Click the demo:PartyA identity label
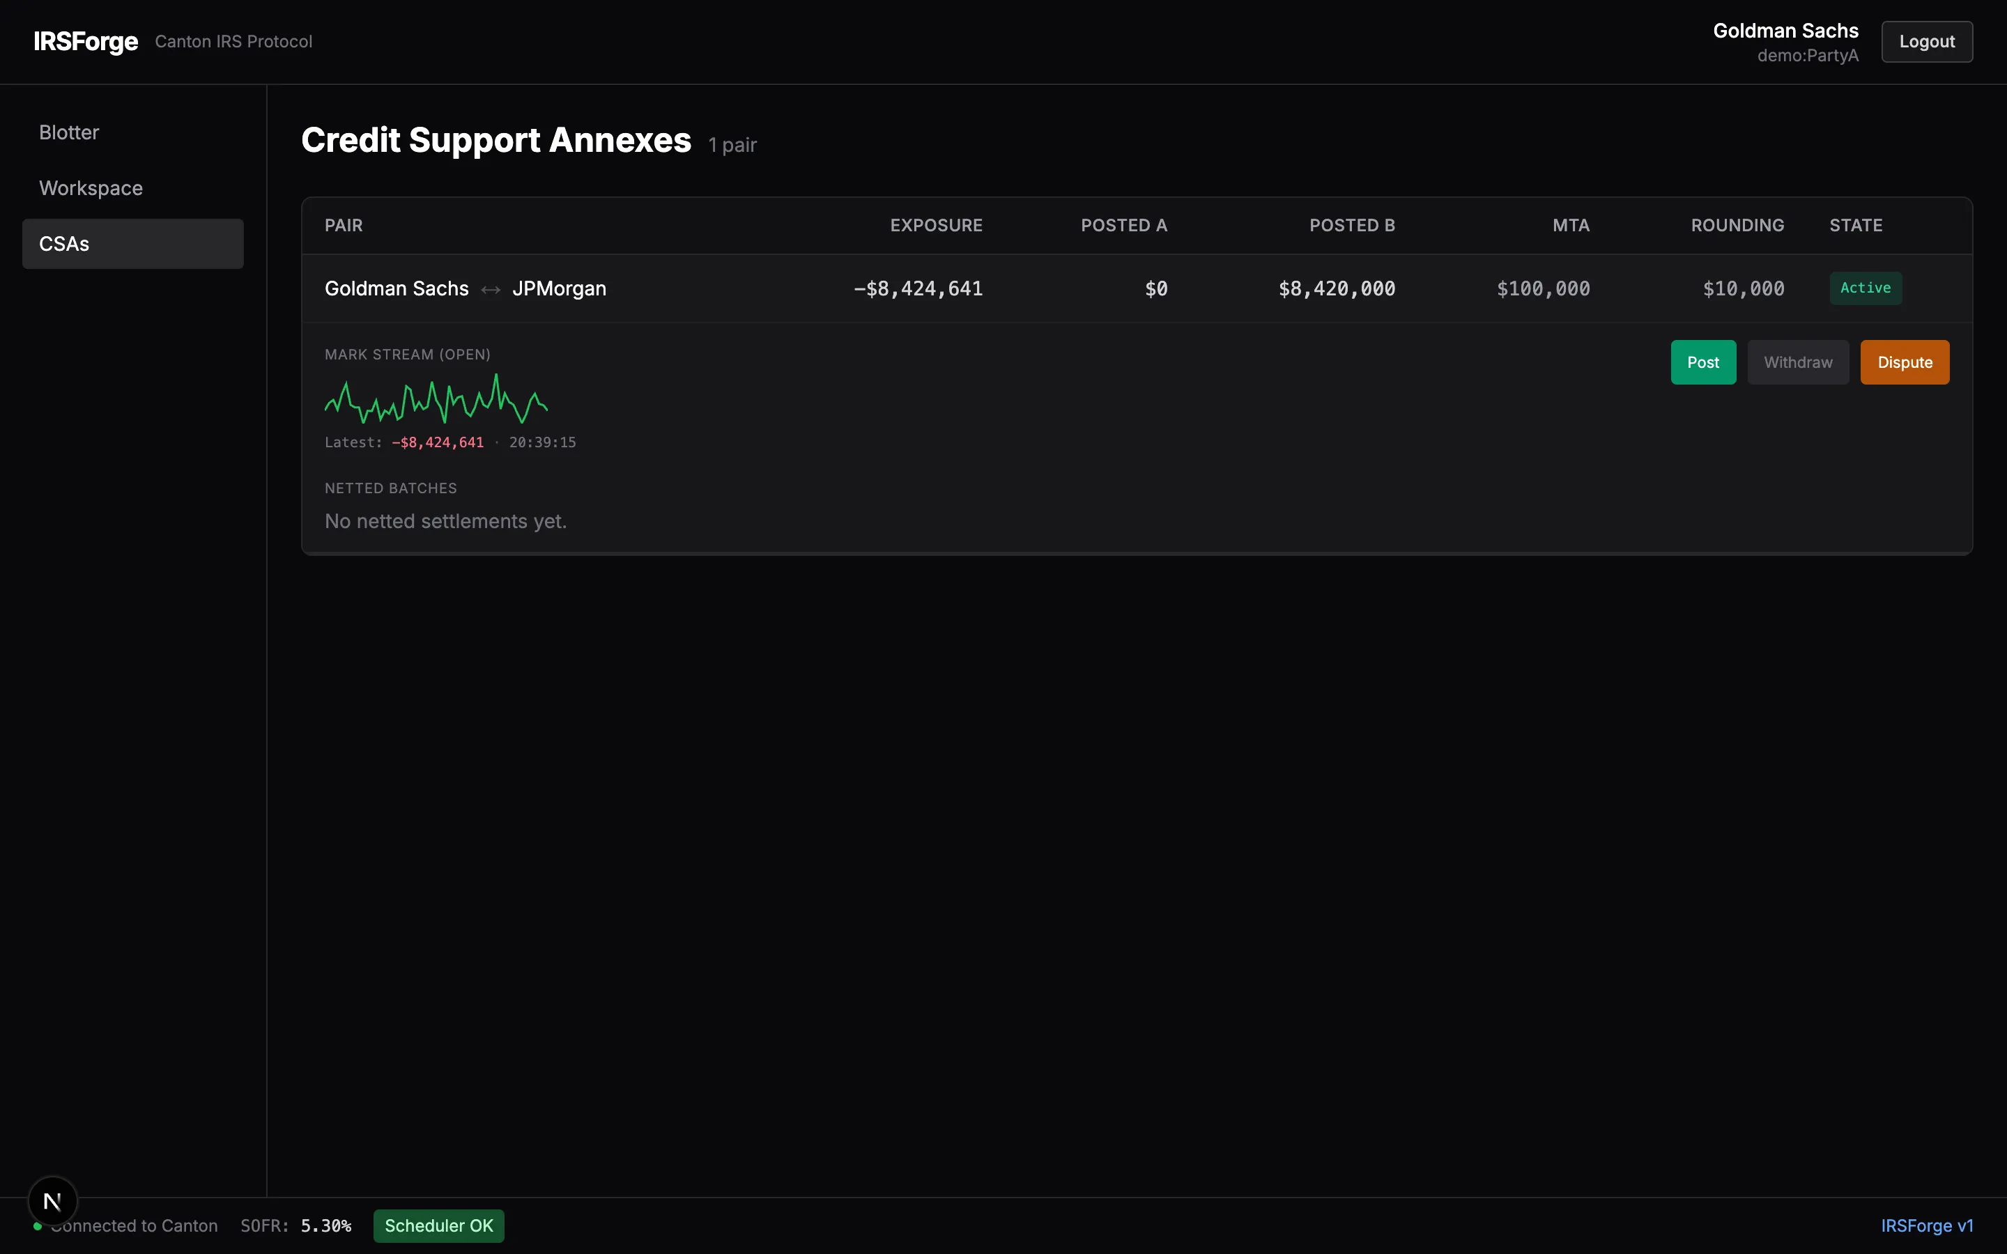 tap(1807, 56)
